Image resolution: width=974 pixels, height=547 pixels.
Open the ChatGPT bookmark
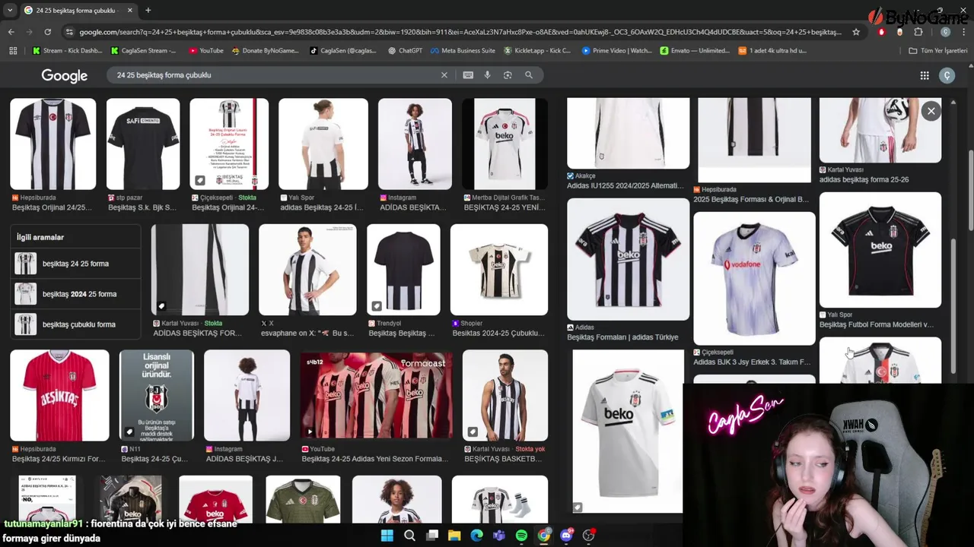point(404,51)
